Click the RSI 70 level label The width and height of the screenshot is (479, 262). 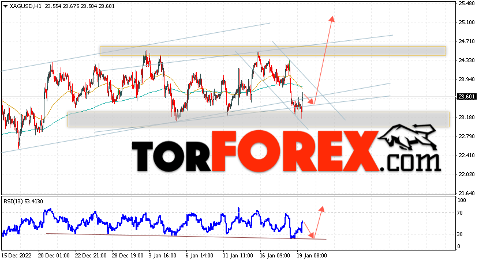[x=460, y=213]
